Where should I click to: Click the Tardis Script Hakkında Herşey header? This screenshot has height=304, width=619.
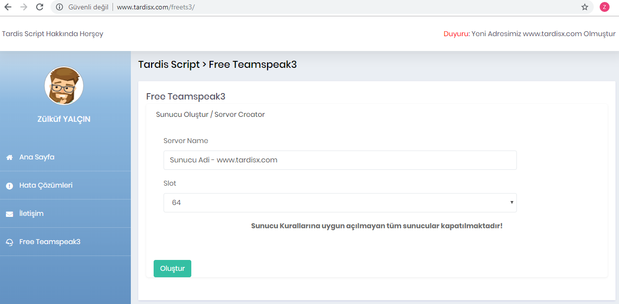click(x=53, y=34)
